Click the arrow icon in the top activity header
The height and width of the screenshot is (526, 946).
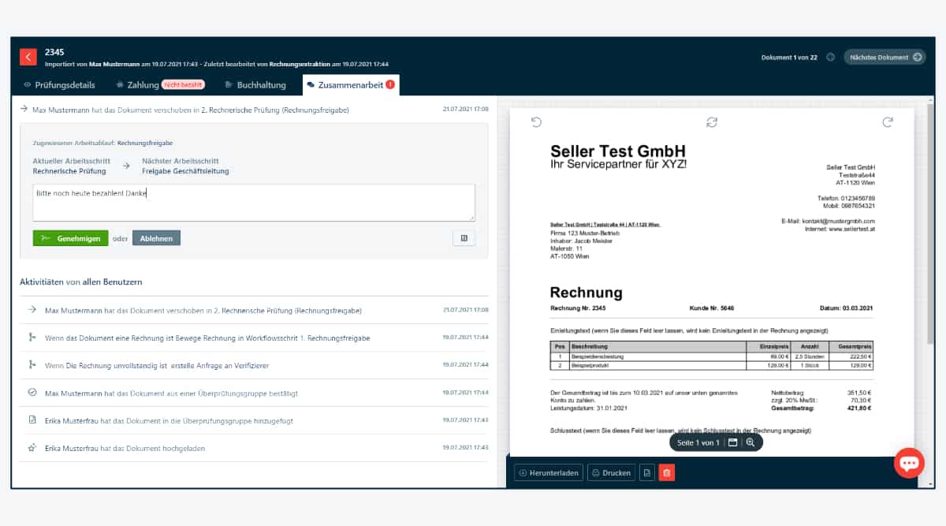[x=24, y=109]
